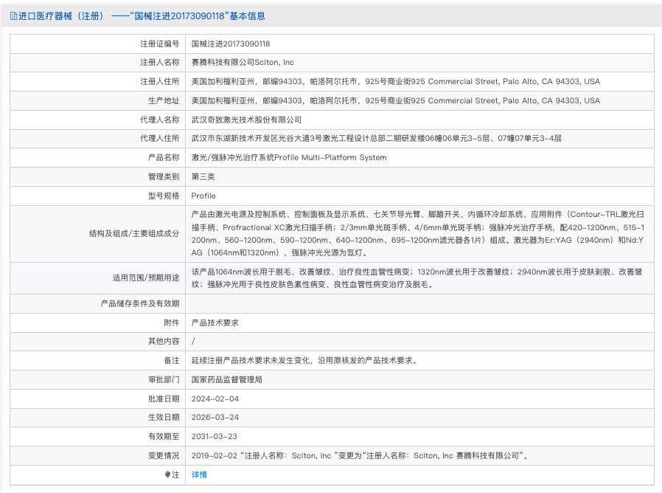Image resolution: width=662 pixels, height=493 pixels.
Task: Select the 审批部门 value 国家药品监督管理局
Action: pos(232,379)
